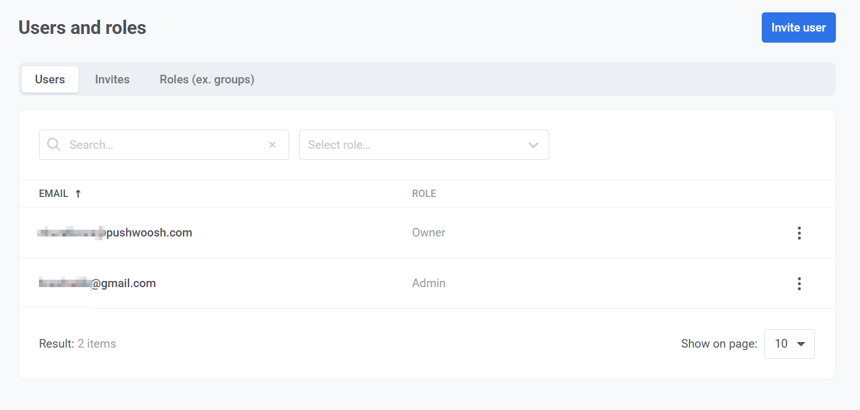This screenshot has height=410, width=860.
Task: Switch to the Invites tab
Action: (112, 79)
